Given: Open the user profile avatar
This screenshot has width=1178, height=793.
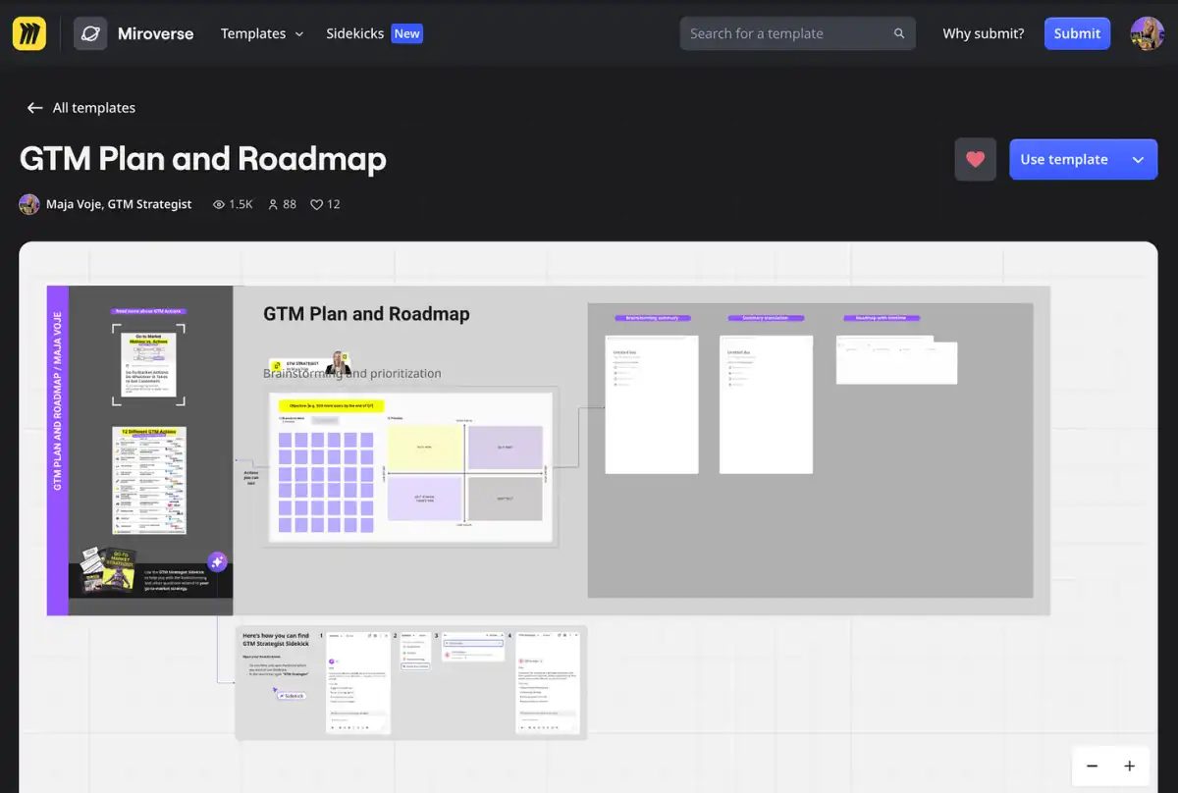Looking at the screenshot, I should tap(1147, 33).
